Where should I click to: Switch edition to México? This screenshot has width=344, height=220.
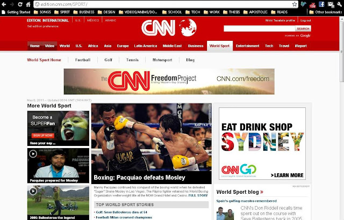93,20
